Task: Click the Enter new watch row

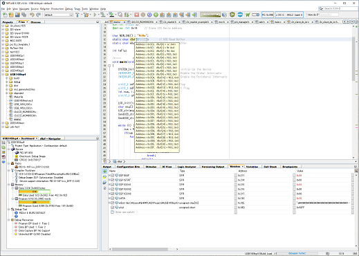Action: pyautogui.click(x=125, y=212)
